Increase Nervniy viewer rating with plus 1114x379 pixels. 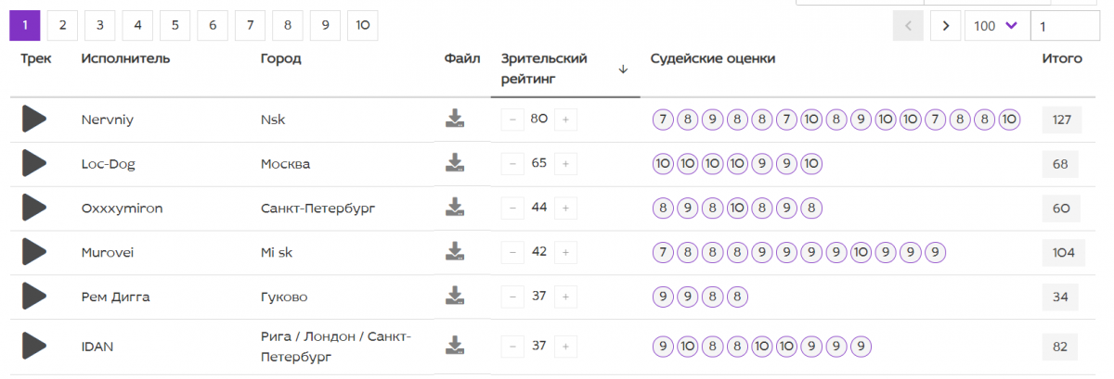(x=565, y=119)
